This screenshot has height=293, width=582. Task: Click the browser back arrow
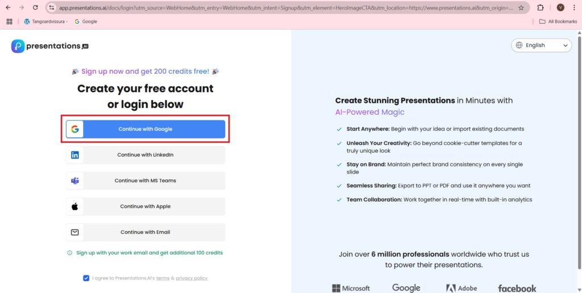click(8, 7)
